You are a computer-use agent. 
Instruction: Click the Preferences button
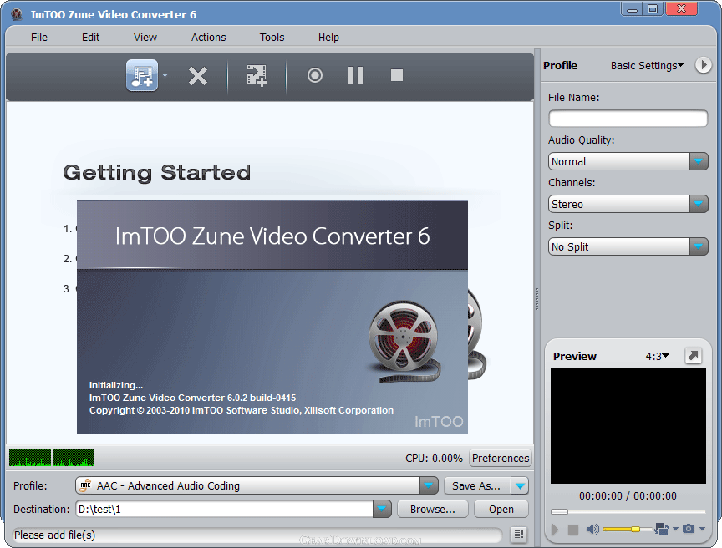point(501,459)
